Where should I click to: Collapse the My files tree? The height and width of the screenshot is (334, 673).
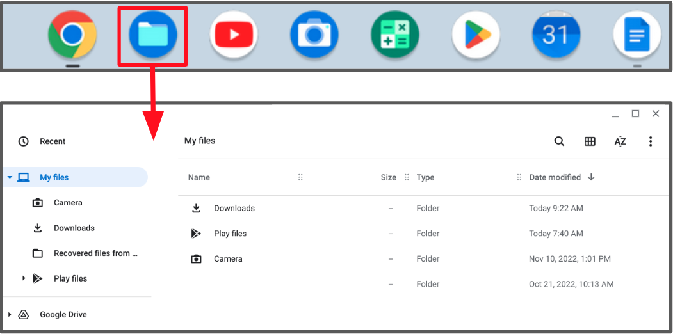click(10, 177)
